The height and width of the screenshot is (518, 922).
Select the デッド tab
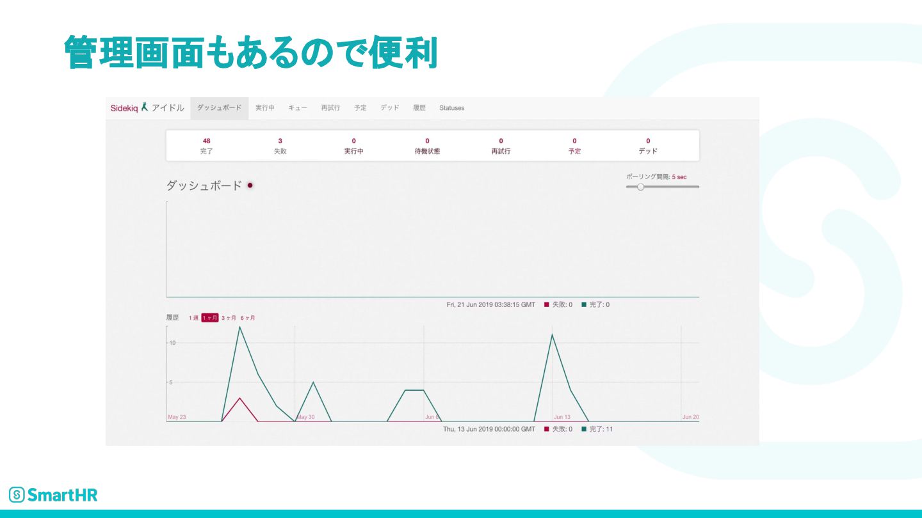click(390, 108)
